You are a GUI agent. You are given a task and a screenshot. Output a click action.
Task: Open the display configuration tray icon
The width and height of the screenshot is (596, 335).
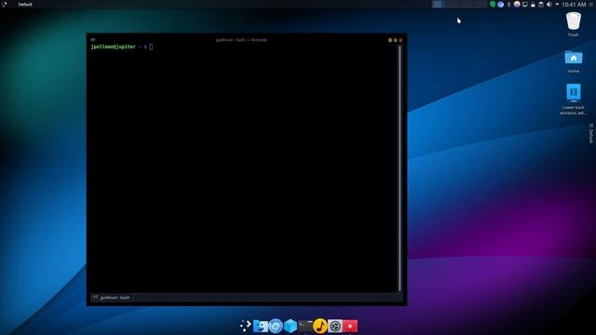525,4
